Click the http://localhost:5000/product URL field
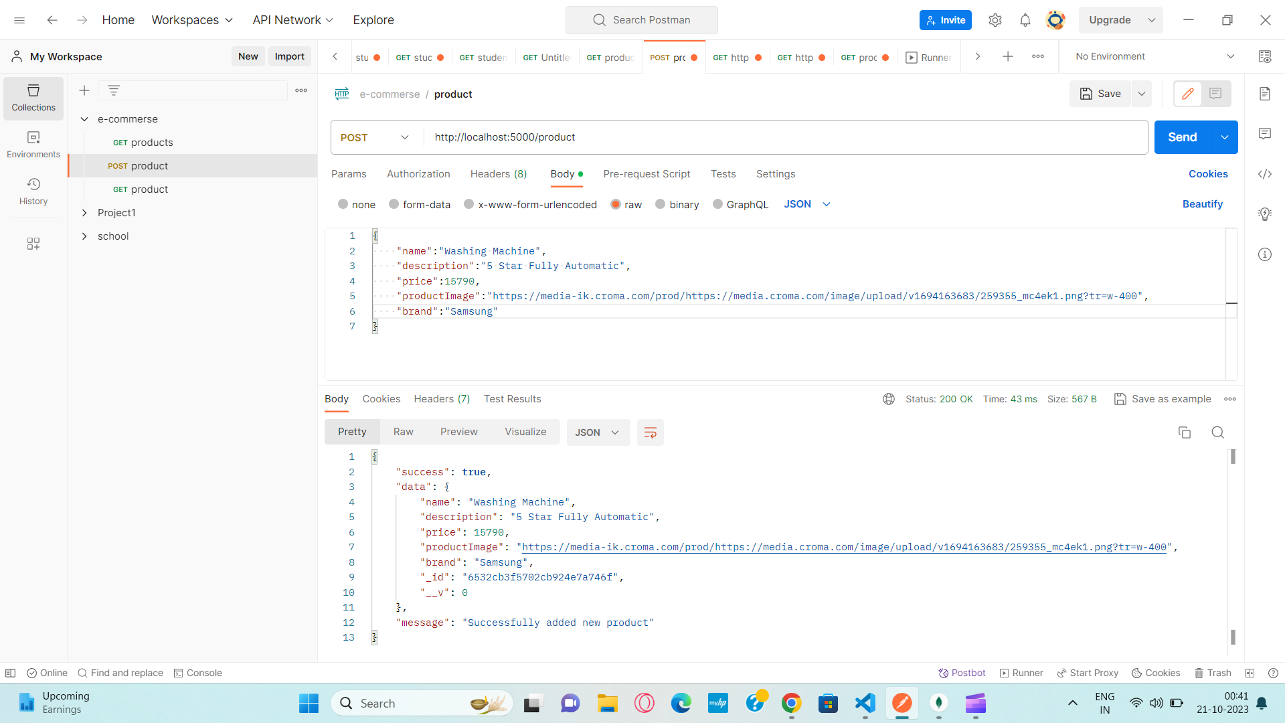The width and height of the screenshot is (1285, 723). coord(602,137)
